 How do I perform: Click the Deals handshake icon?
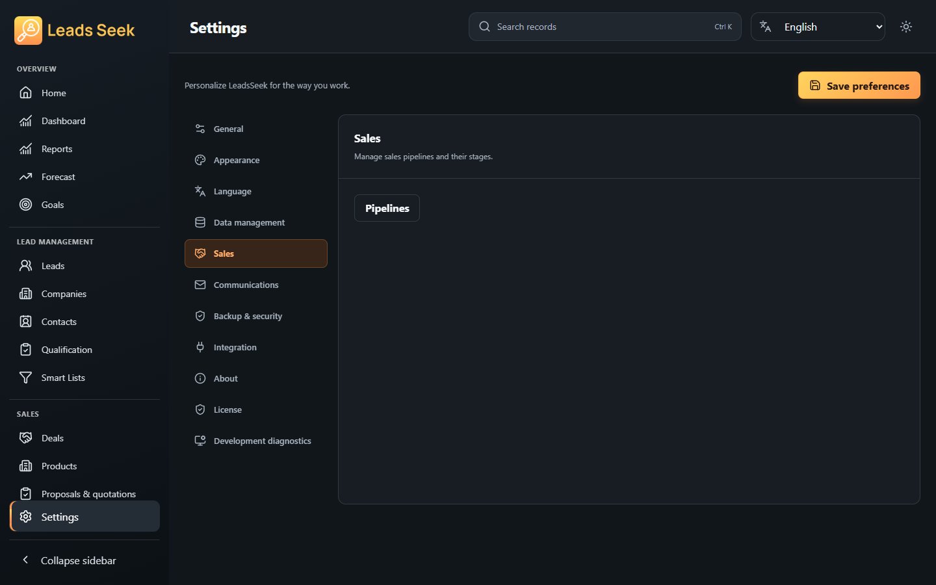pos(25,438)
